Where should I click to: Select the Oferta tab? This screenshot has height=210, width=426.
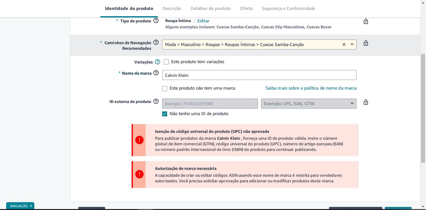click(246, 8)
